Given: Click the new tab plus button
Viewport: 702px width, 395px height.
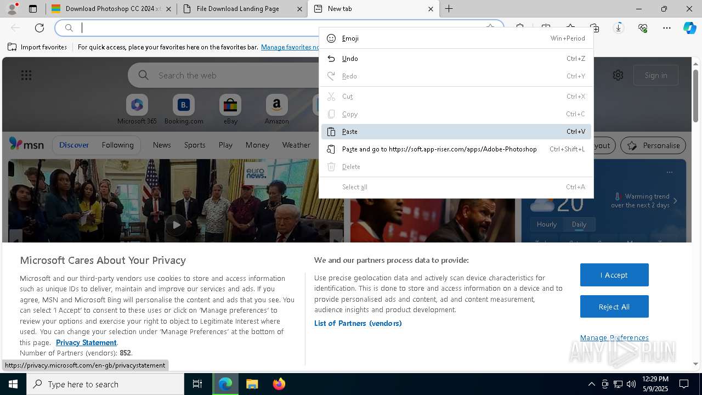Looking at the screenshot, I should (x=449, y=9).
